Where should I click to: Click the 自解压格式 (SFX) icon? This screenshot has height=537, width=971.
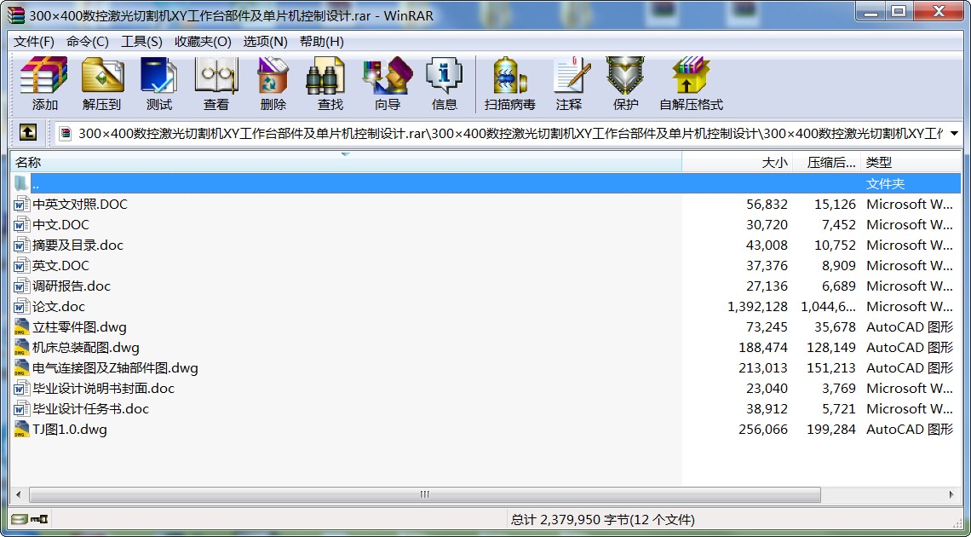click(690, 84)
